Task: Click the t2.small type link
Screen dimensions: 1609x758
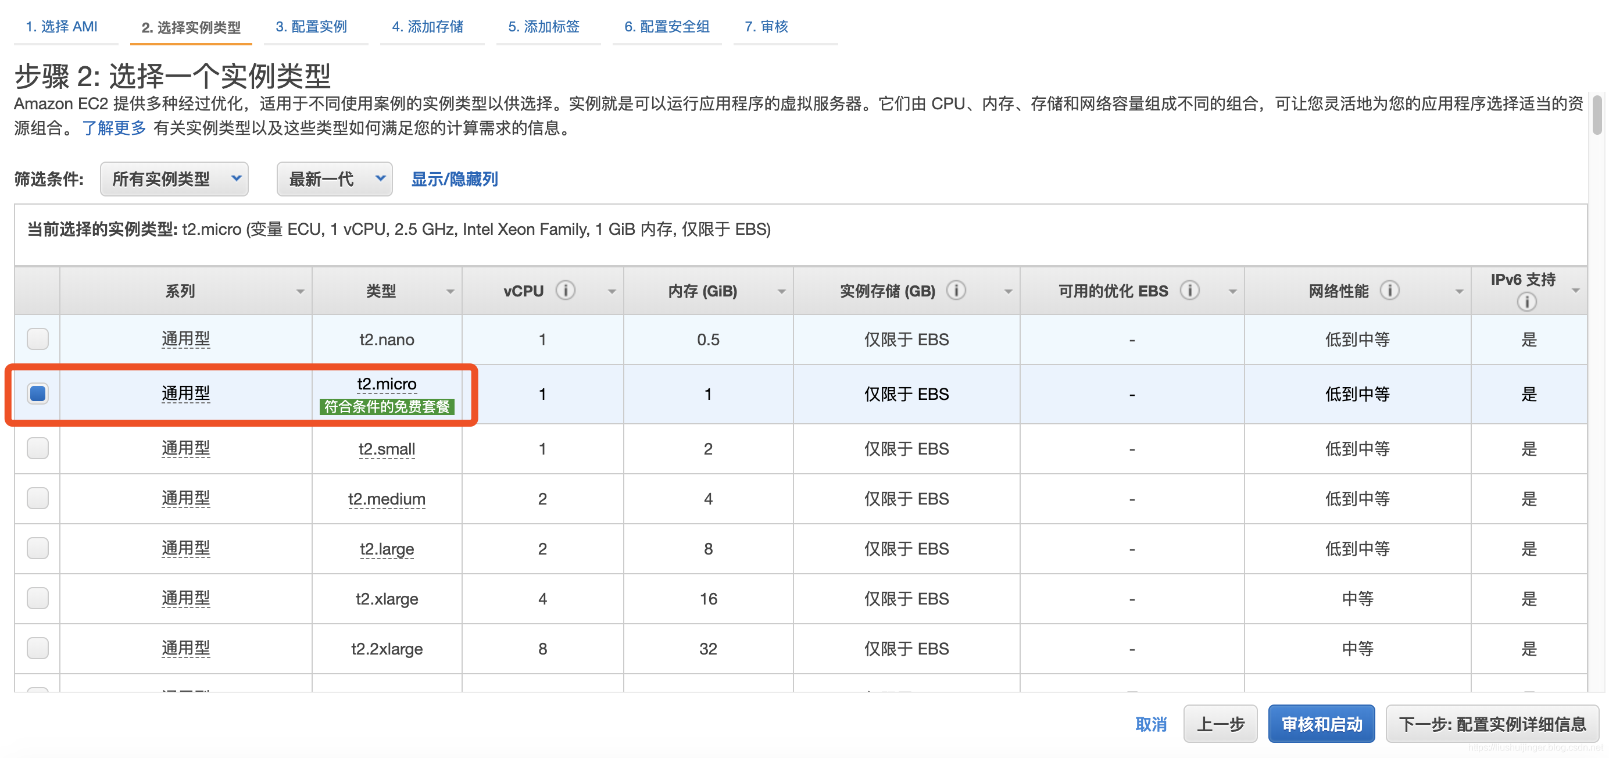Action: tap(387, 449)
